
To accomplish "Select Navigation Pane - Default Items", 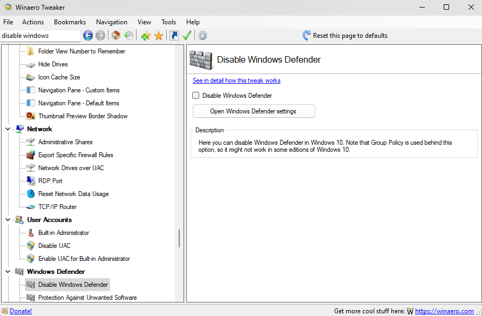I will pyautogui.click(x=78, y=103).
